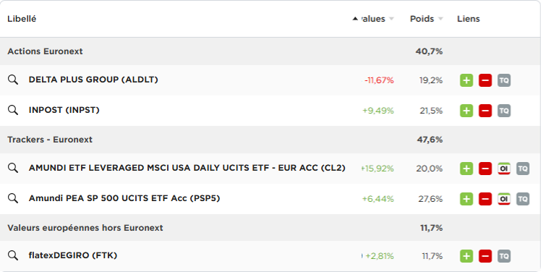Image resolution: width=541 pixels, height=272 pixels.
Task: Sort by the Libellé column header
Action: 22,19
